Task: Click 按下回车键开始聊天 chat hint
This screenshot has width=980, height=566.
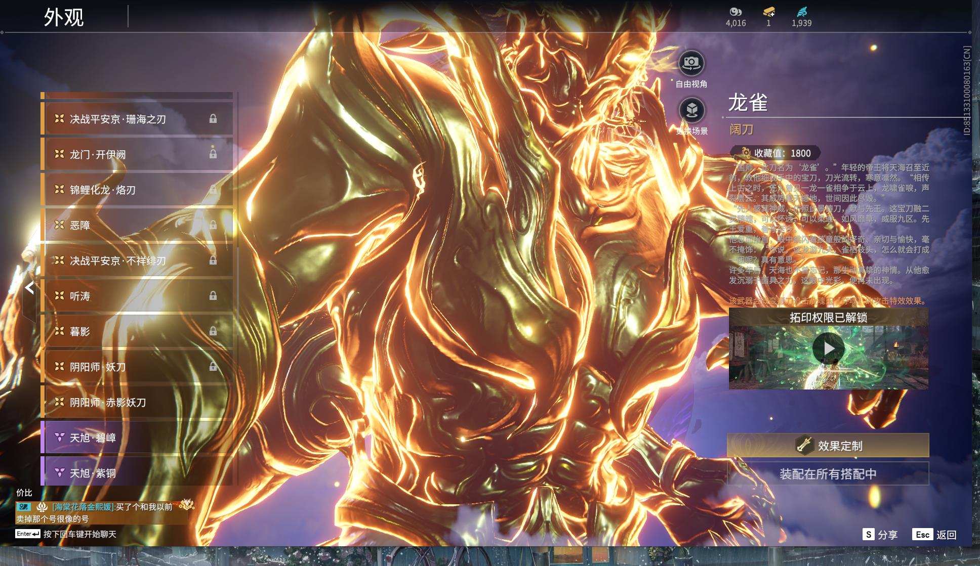Action: (80, 534)
